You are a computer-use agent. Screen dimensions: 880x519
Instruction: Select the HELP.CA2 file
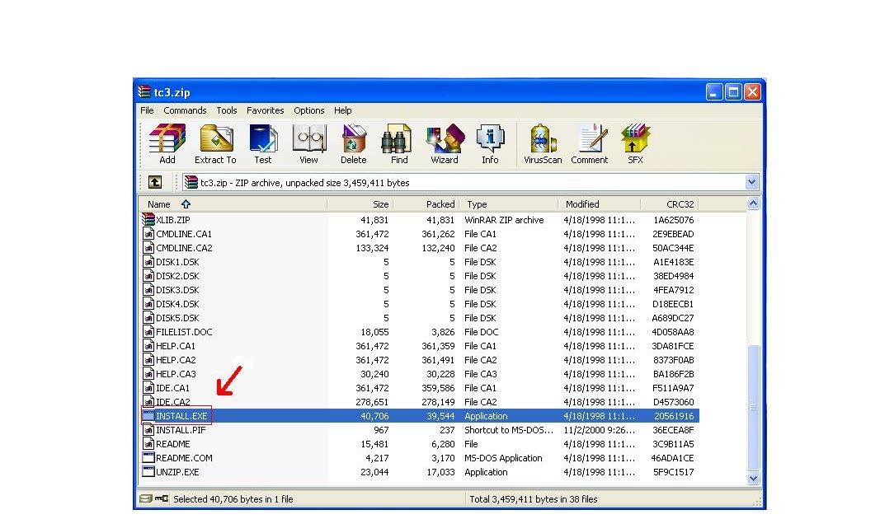(176, 360)
